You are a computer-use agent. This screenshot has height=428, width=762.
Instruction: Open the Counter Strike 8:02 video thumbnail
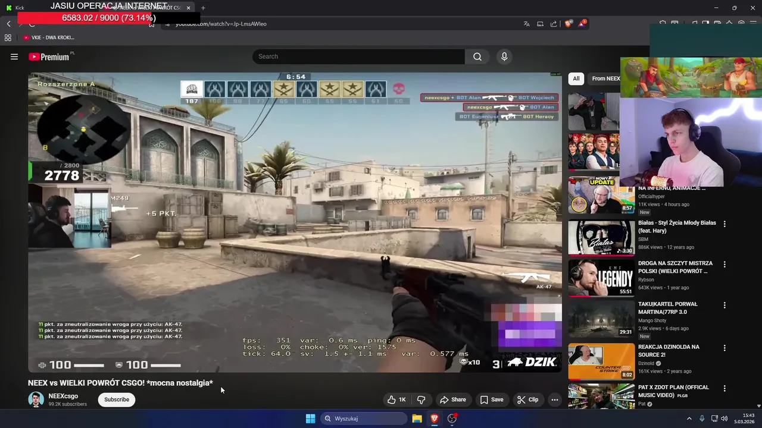point(601,361)
